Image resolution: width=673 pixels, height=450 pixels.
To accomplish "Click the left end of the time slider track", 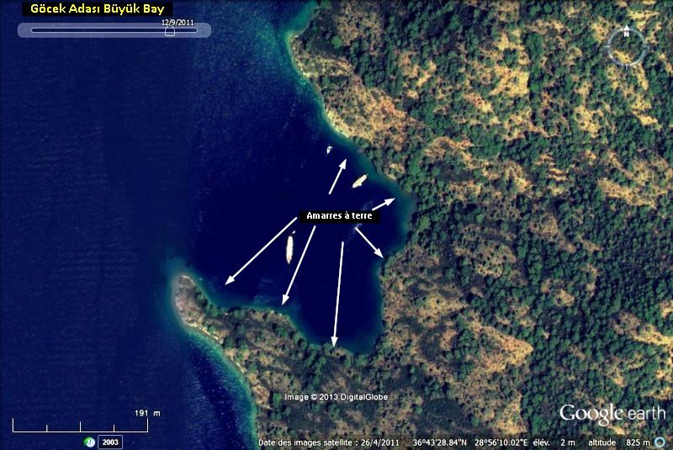I will [33, 30].
